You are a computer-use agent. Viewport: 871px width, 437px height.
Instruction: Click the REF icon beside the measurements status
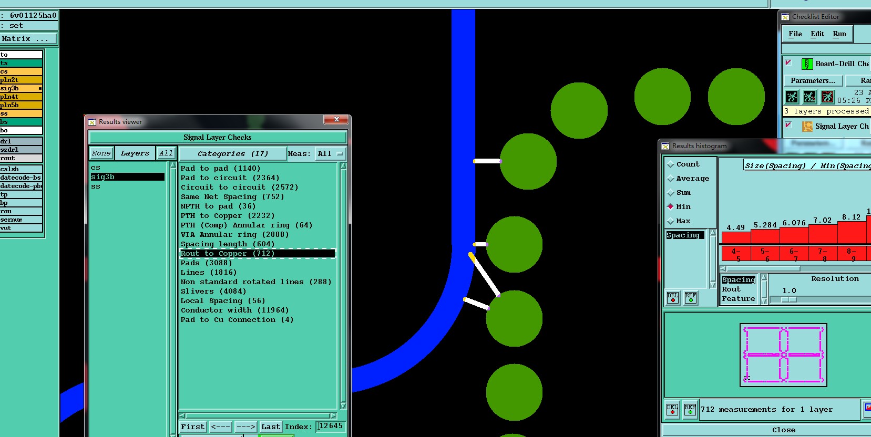(x=690, y=409)
